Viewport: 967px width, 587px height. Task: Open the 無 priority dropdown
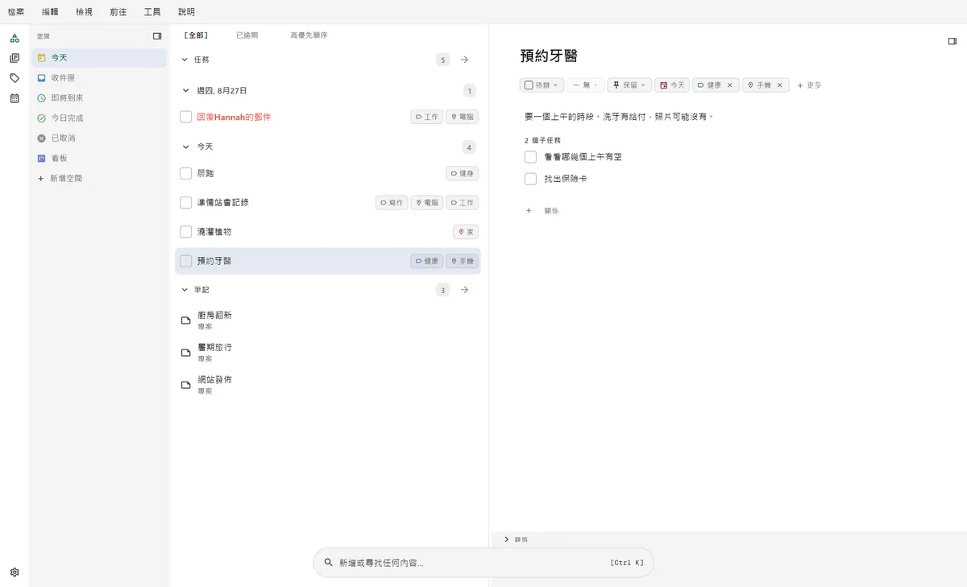pos(586,85)
